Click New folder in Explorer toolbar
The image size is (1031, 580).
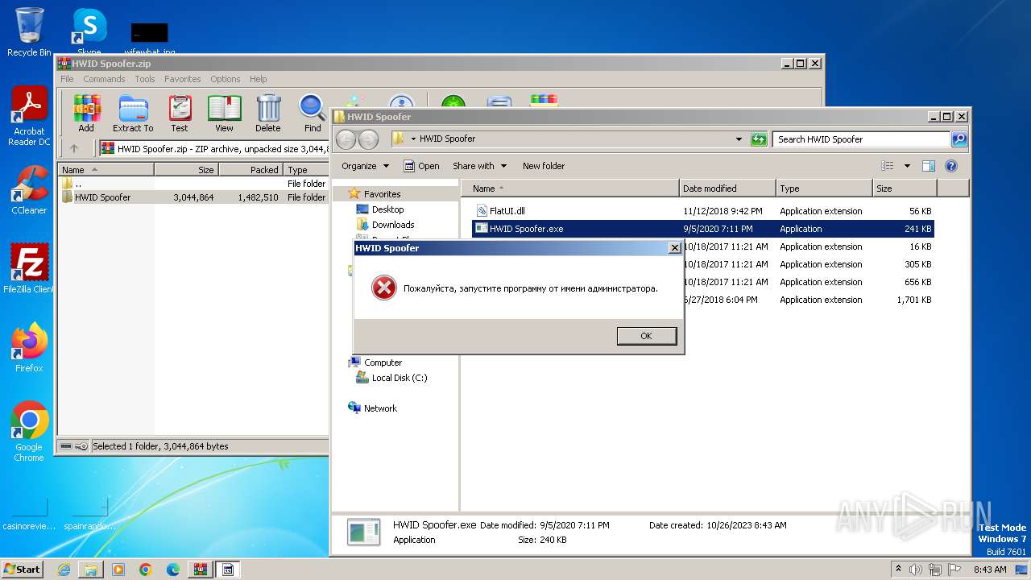(x=544, y=166)
